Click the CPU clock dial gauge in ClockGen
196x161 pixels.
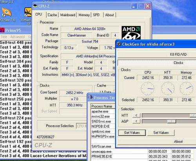coord(148,89)
